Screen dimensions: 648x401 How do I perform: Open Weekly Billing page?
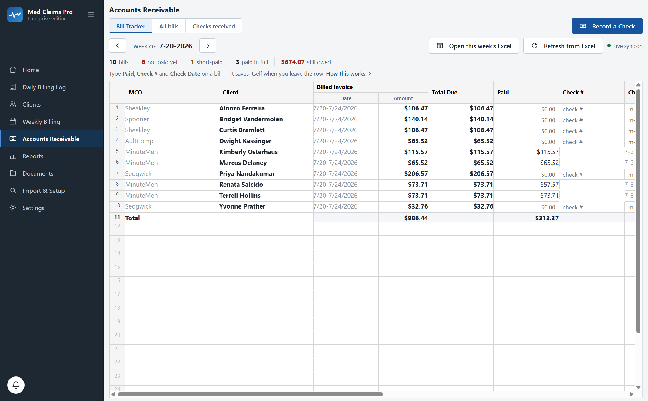[x=52, y=121]
